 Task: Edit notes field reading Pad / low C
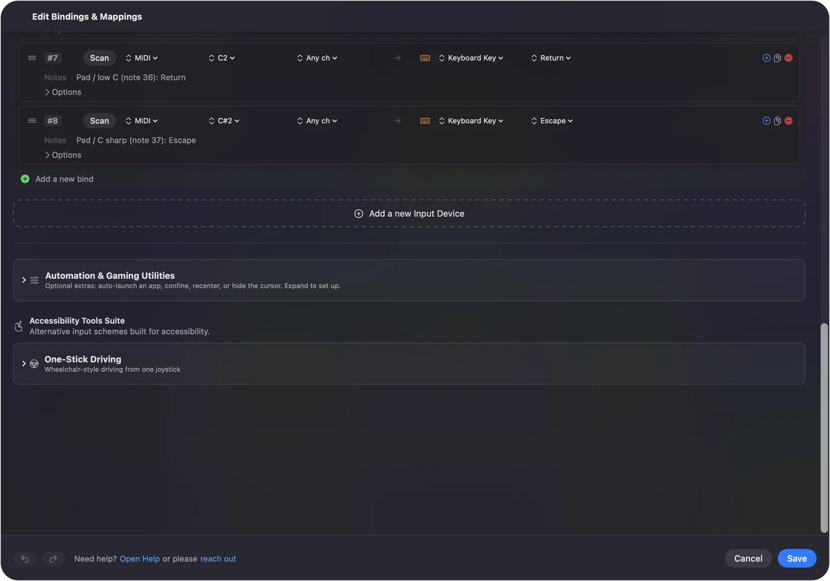[x=131, y=78]
